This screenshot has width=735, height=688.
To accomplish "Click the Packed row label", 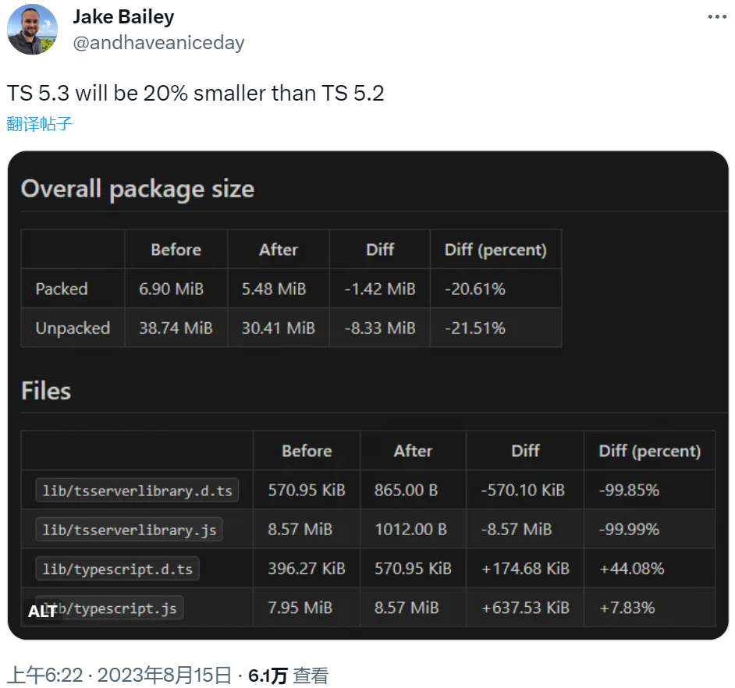I will click(62, 289).
